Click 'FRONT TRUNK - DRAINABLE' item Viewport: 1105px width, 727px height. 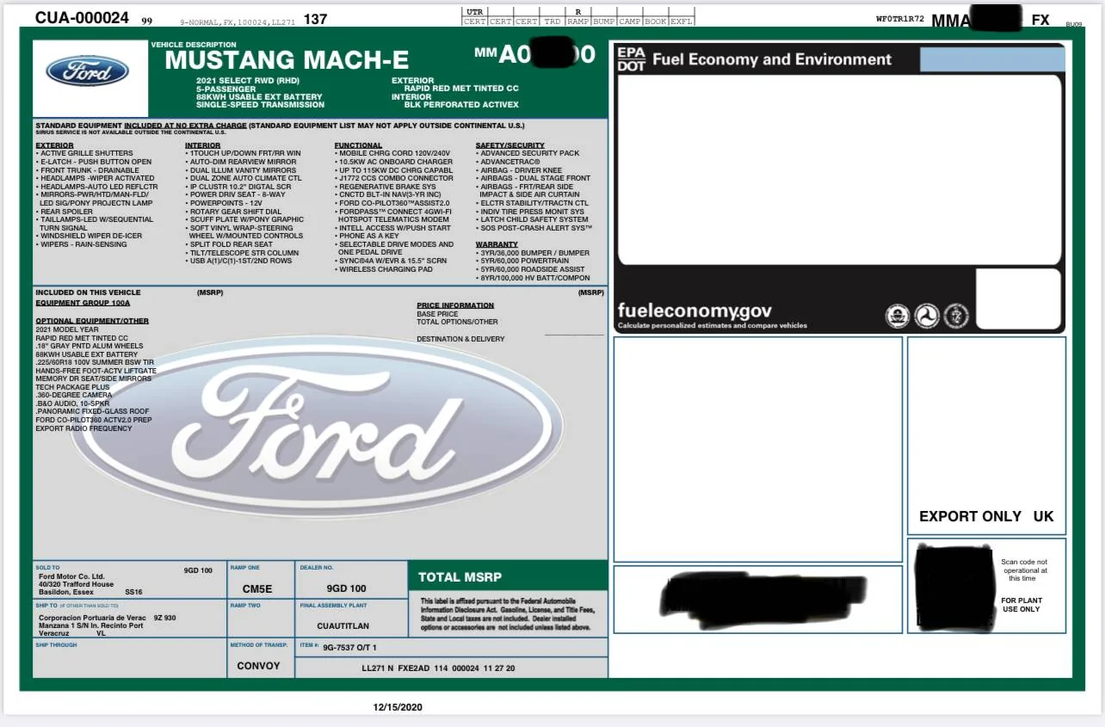90,170
